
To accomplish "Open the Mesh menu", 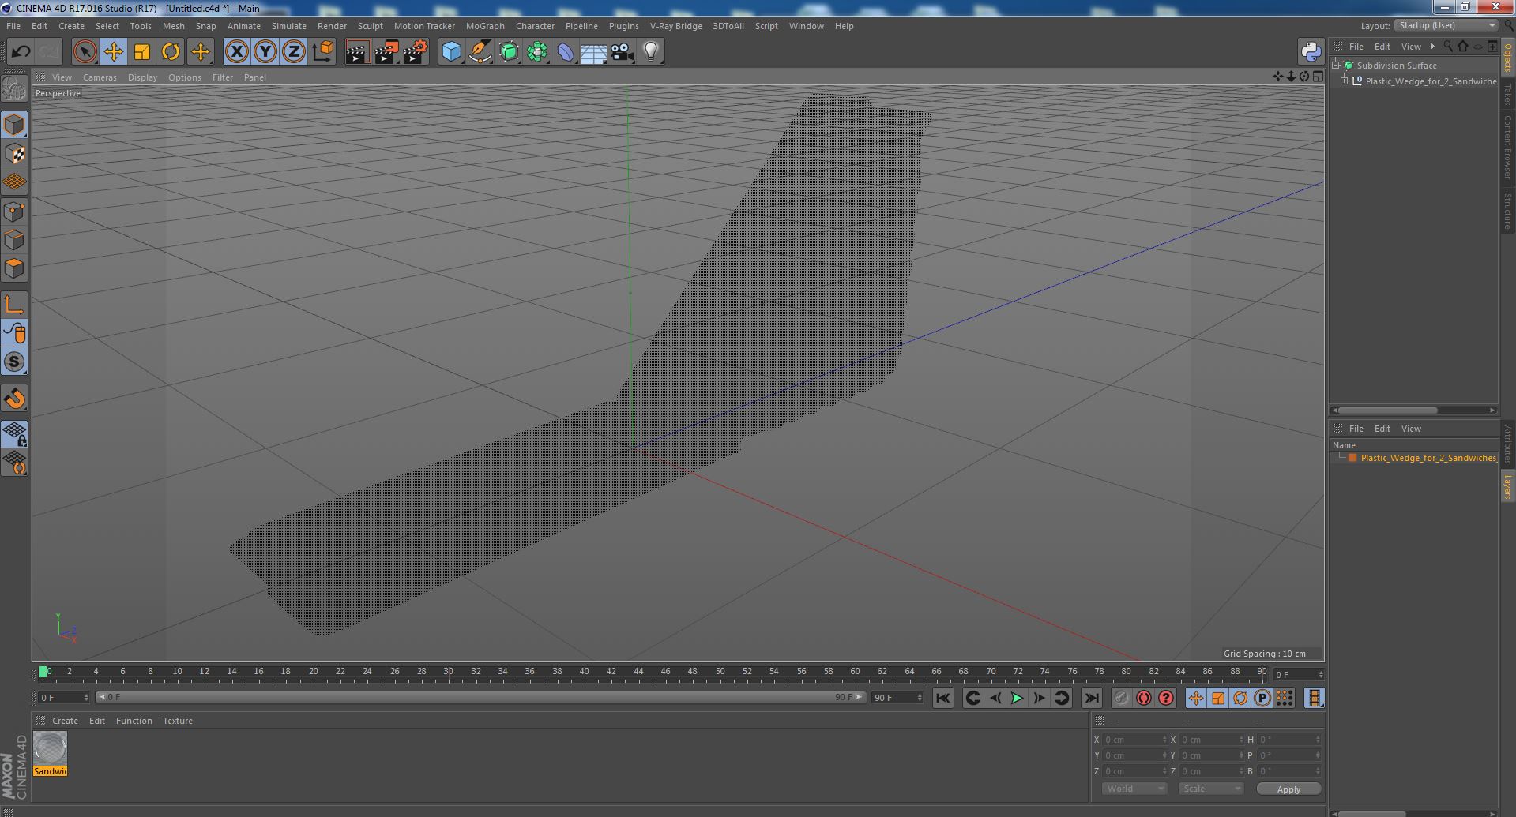I will coord(173,26).
